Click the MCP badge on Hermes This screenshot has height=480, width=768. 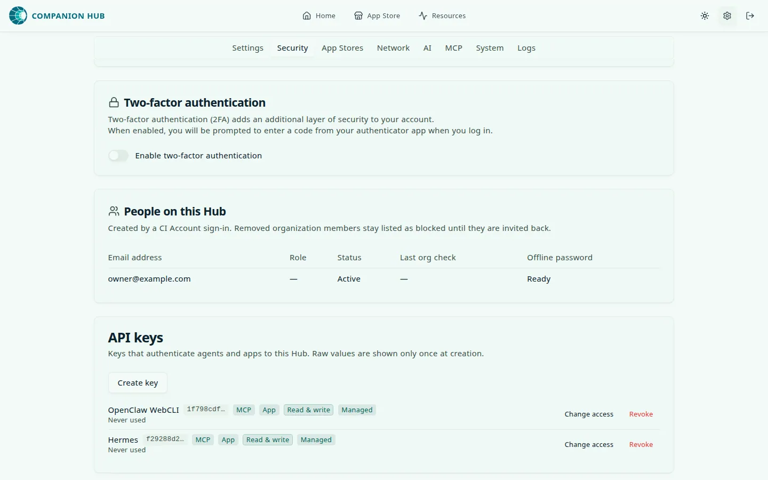point(203,440)
